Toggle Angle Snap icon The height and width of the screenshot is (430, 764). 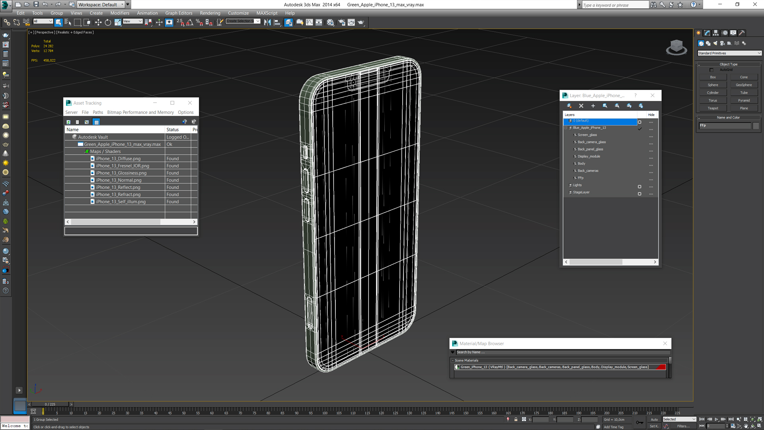(190, 23)
